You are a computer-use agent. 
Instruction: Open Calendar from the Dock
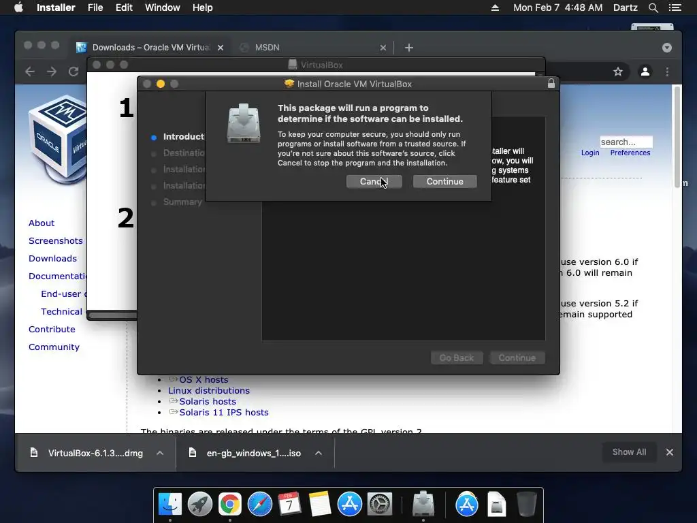tap(289, 505)
